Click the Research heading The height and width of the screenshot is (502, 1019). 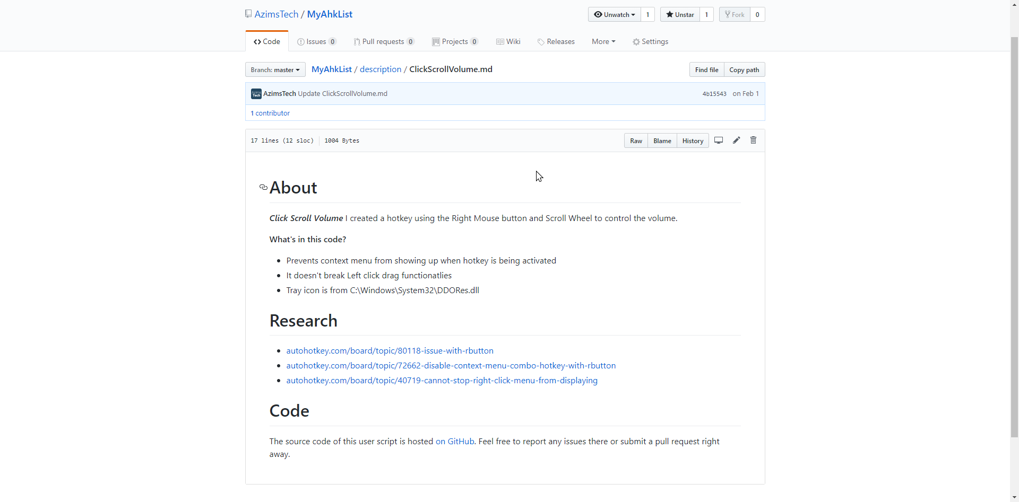pos(304,321)
